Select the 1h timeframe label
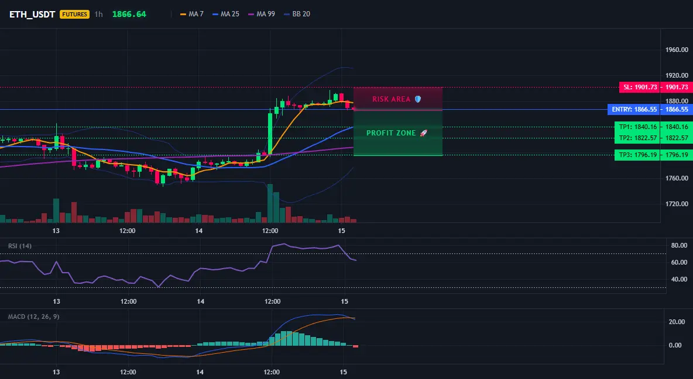 pos(98,14)
